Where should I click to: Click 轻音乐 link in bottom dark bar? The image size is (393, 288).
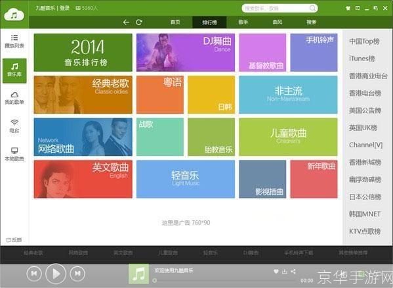pos(211,253)
